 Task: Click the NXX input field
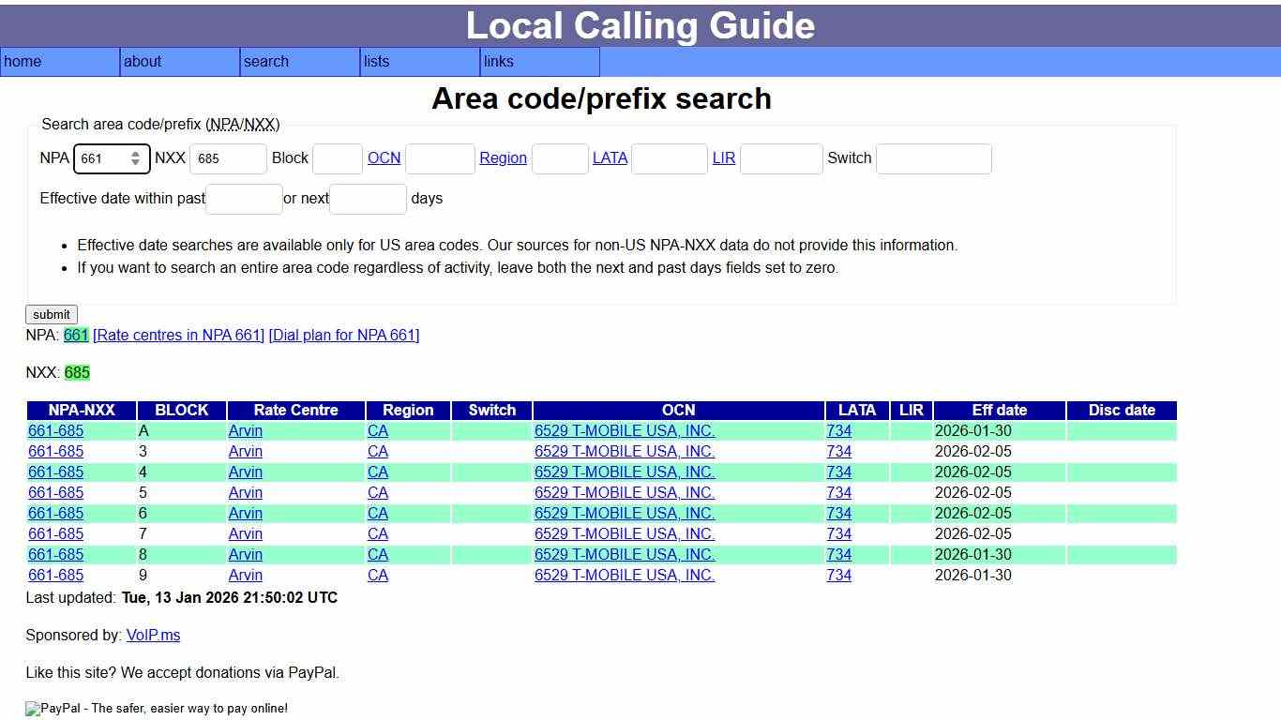coord(228,158)
